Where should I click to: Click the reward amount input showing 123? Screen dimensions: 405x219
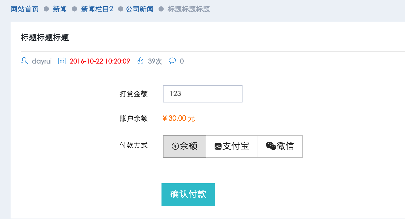pos(202,94)
